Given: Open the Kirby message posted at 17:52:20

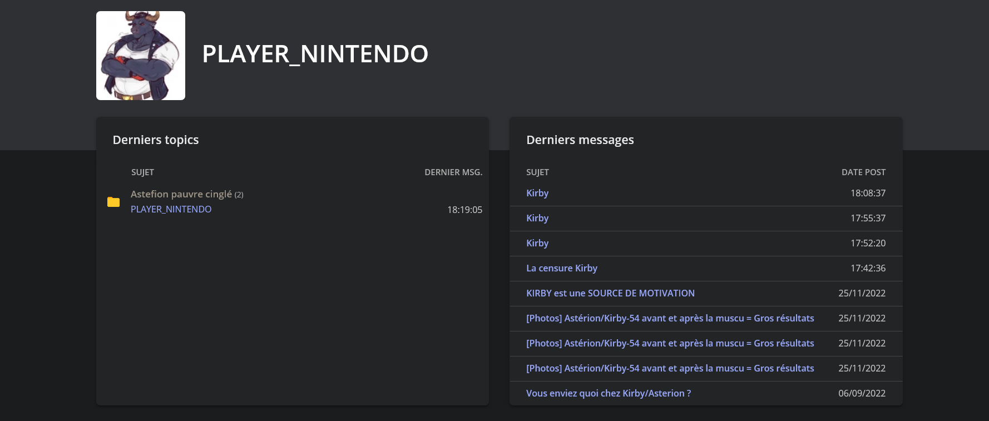Looking at the screenshot, I should (x=537, y=243).
